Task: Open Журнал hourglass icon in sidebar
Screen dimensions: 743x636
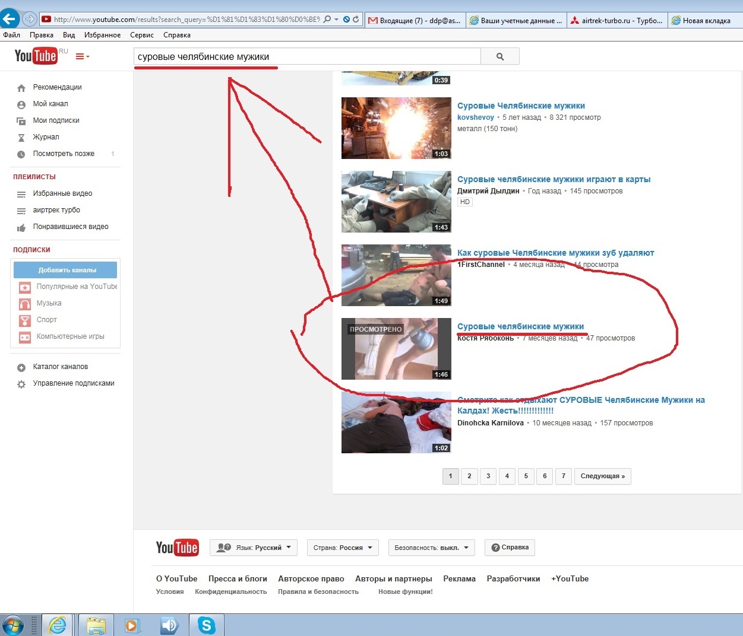Action: point(21,138)
